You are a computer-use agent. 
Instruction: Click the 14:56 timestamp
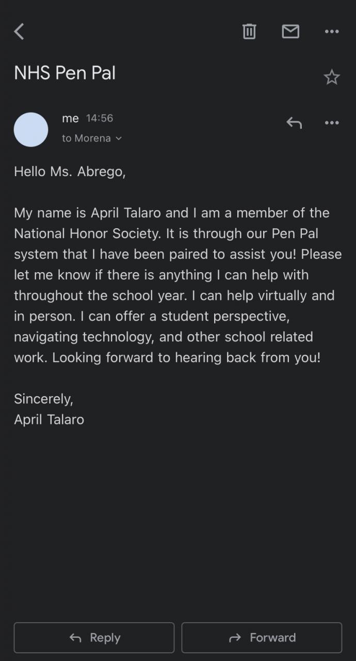pyautogui.click(x=99, y=118)
